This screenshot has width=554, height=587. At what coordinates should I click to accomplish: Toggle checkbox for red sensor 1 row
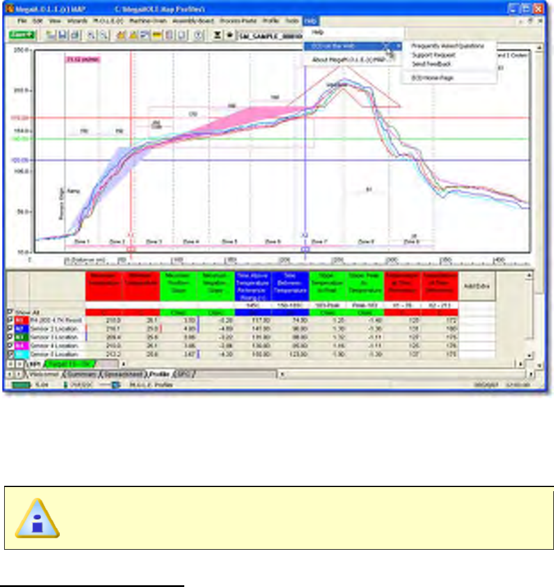coord(10,320)
